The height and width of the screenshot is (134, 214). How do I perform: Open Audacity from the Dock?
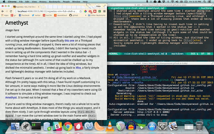click(x=131, y=126)
